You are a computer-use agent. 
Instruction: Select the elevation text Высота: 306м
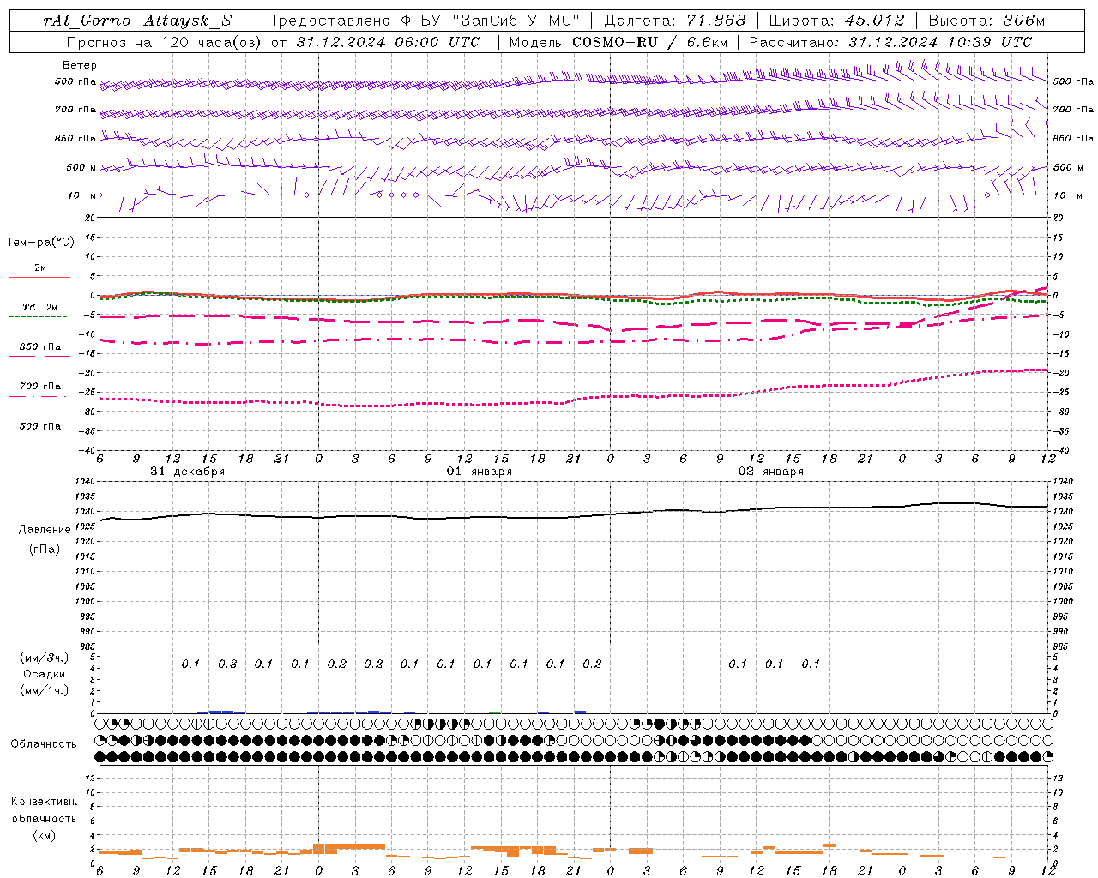(986, 21)
